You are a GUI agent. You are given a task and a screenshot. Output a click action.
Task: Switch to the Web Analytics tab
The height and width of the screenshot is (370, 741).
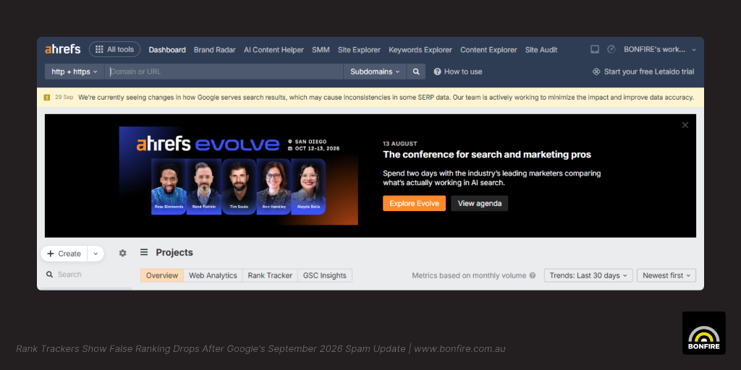click(213, 275)
